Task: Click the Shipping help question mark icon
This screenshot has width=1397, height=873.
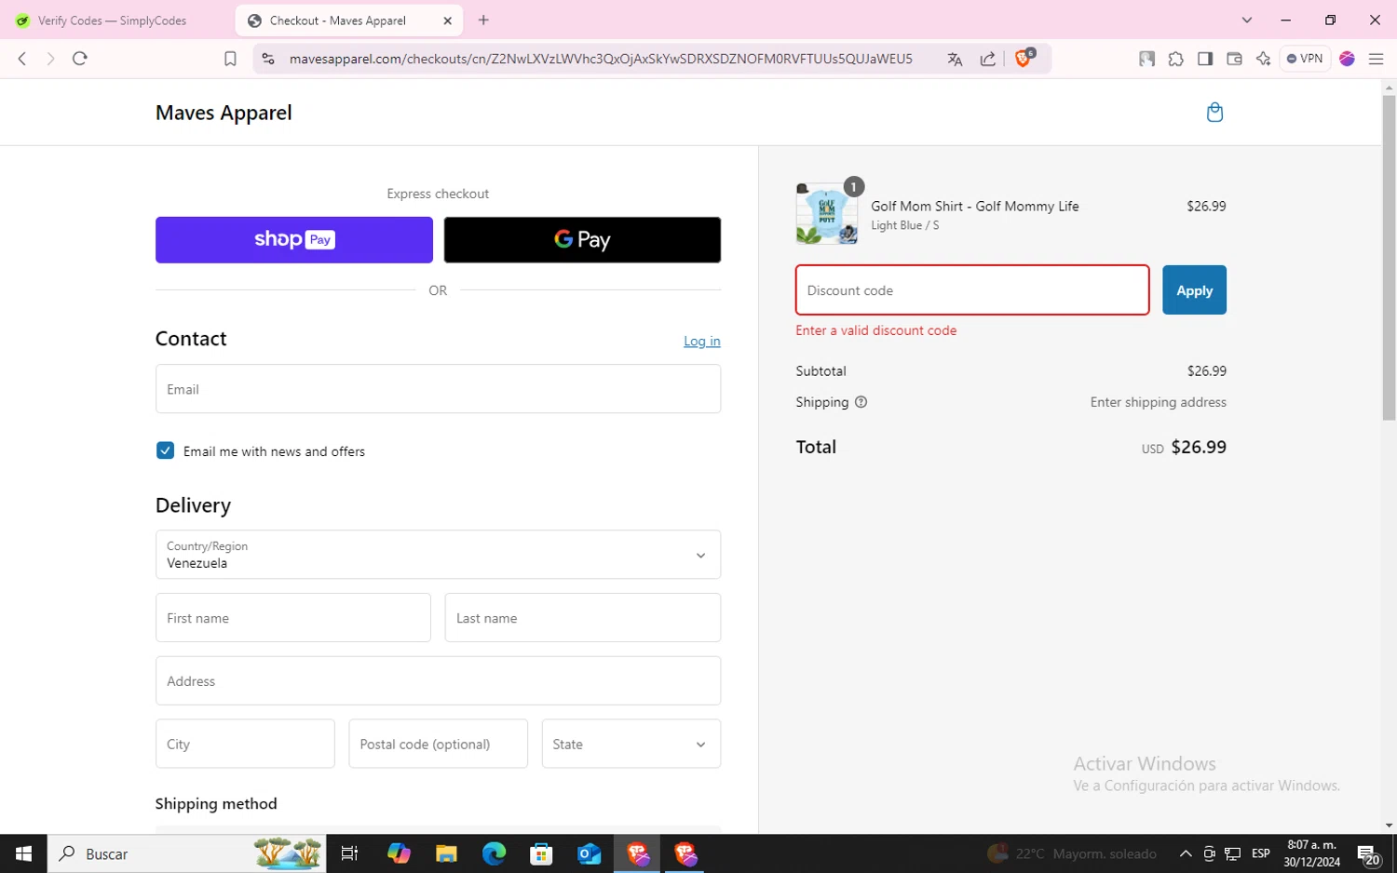Action: click(x=861, y=402)
